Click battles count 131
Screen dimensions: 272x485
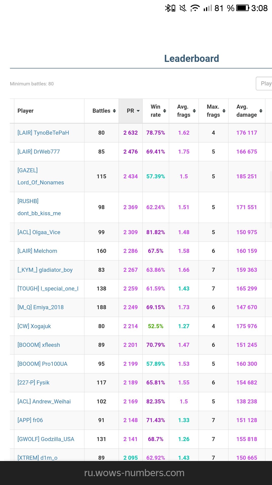click(101, 439)
